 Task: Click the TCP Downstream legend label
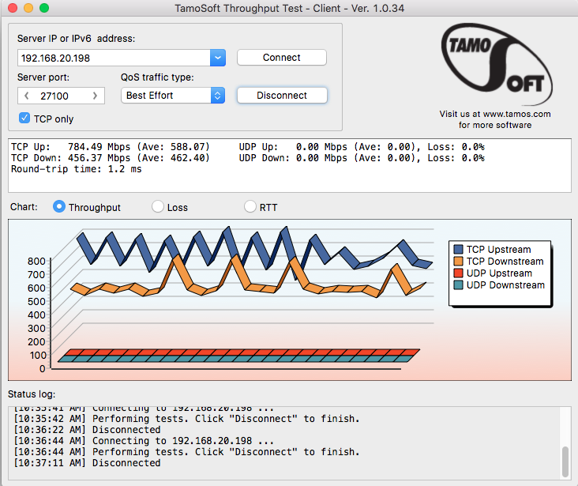(x=505, y=262)
